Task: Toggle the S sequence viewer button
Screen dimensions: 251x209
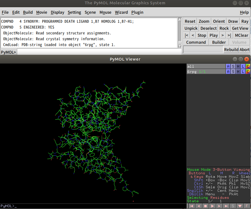Action: click(x=233, y=206)
